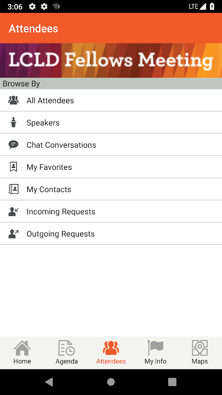Screen dimensions: 222x395
Task: Open the All Attendees list
Action: click(x=111, y=100)
